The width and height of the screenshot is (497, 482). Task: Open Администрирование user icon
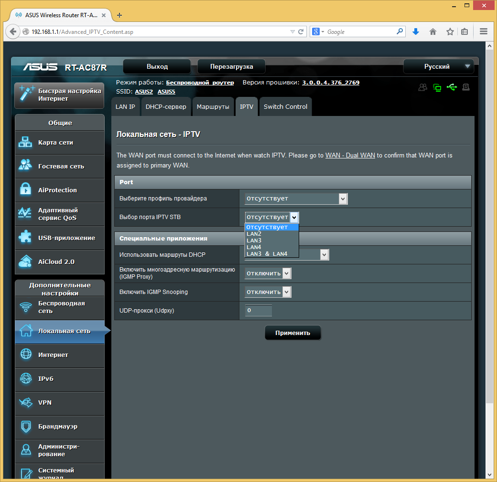(x=26, y=450)
